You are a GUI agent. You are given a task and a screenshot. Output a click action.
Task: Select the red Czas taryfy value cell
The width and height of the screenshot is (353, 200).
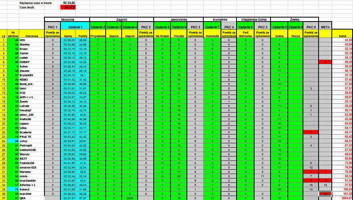tap(68, 8)
